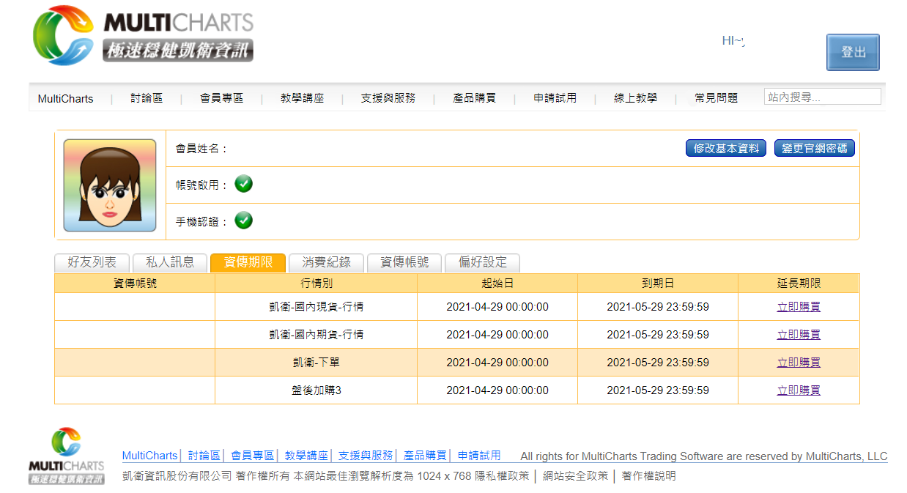Open 線上教學 in the top navigation
The width and height of the screenshot is (907, 493).
635,98
